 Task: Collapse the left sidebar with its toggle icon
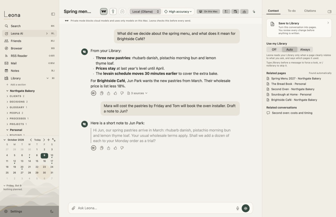(x=53, y=14)
